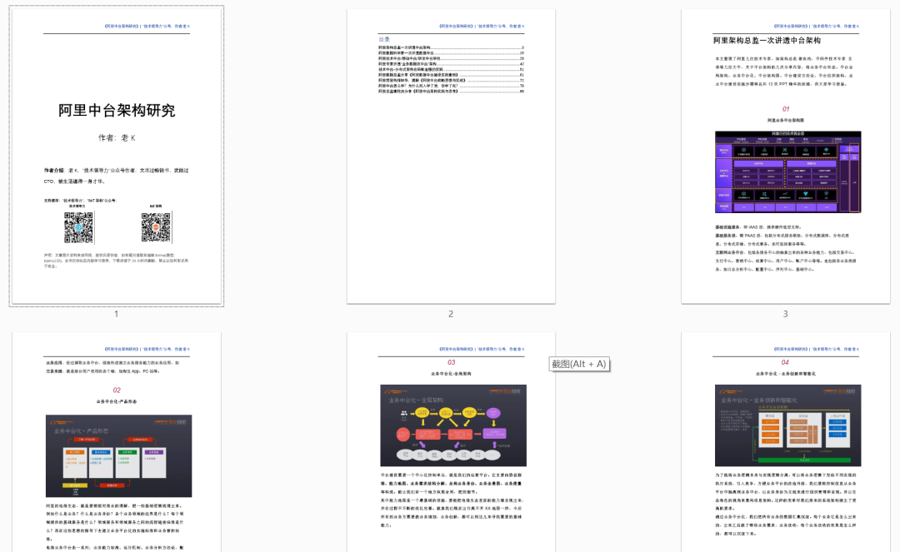This screenshot has width=900, height=552.
Task: Click the 目录 heading on page 2
Action: pyautogui.click(x=384, y=40)
